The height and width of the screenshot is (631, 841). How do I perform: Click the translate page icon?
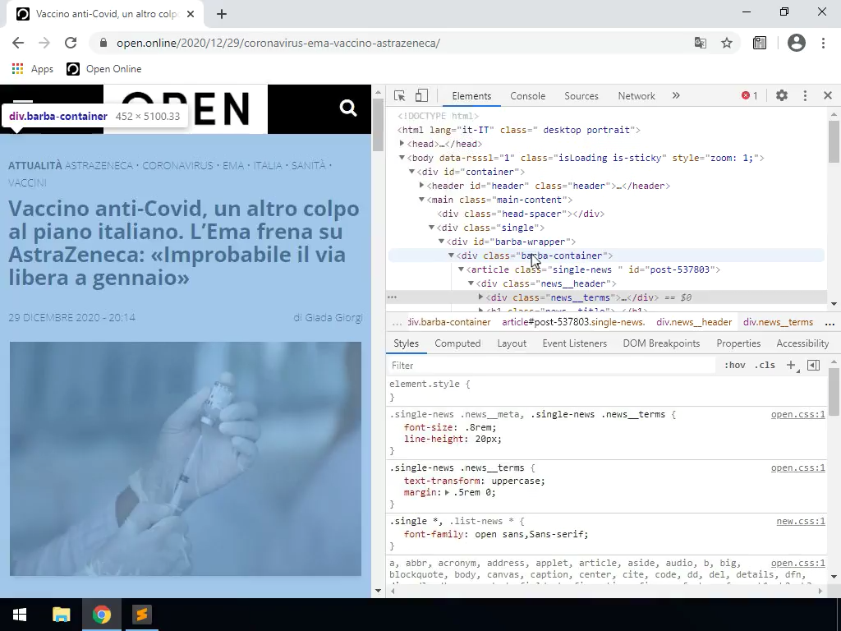[x=701, y=43]
